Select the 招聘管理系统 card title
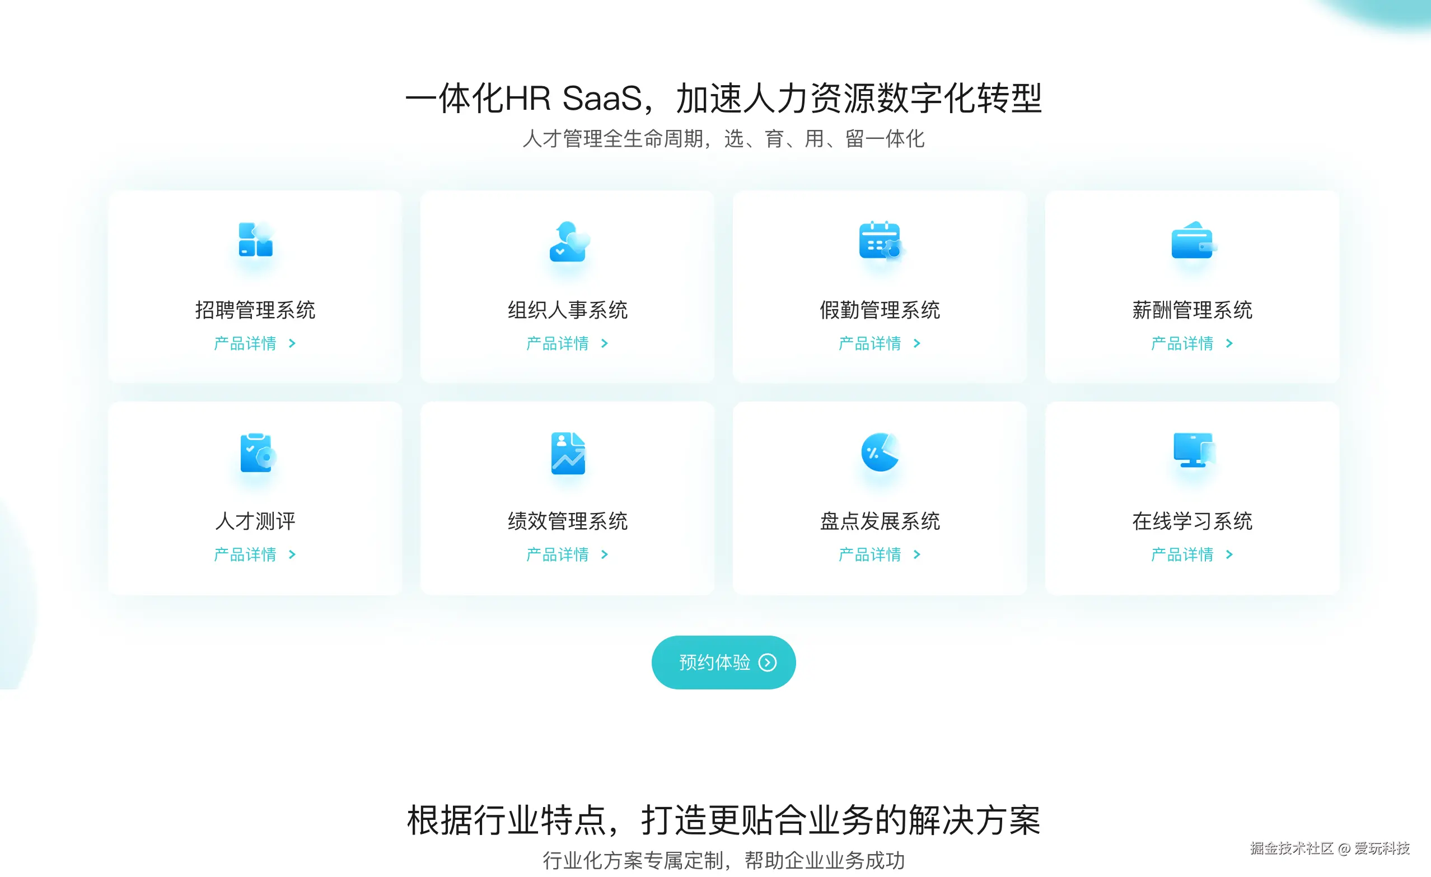Image resolution: width=1431 pixels, height=877 pixels. (x=255, y=310)
